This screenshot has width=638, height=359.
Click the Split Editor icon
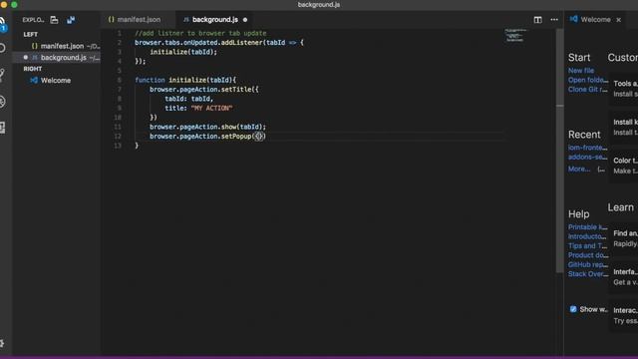point(537,20)
